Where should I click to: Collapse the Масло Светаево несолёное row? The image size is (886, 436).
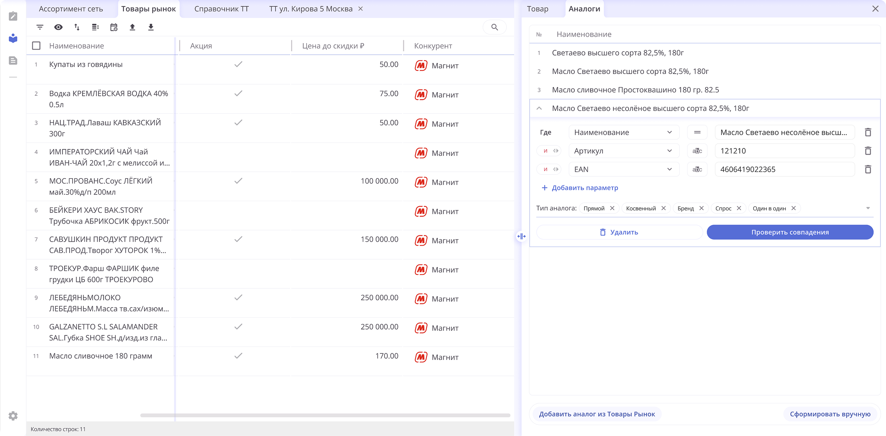coord(539,108)
